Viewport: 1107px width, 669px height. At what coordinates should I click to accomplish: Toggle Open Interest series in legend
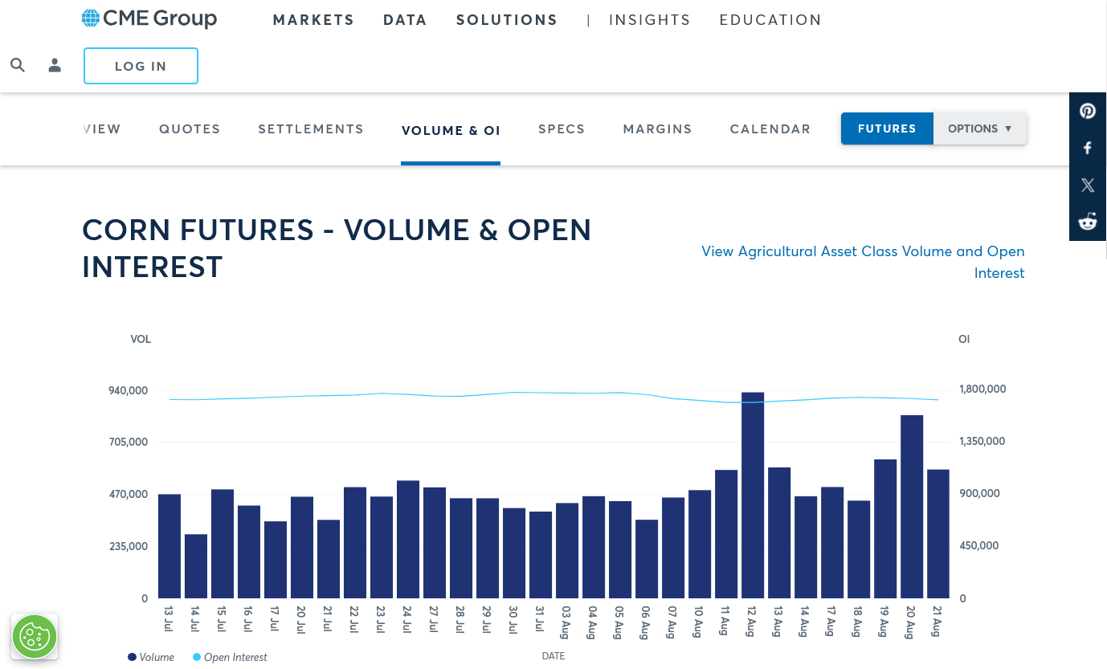[230, 657]
